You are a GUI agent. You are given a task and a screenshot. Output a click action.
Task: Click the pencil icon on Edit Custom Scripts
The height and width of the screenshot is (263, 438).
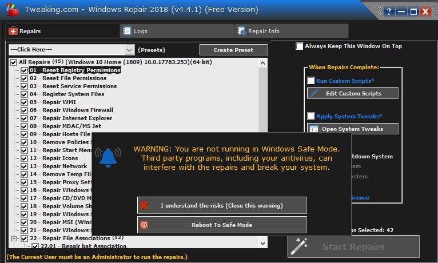click(314, 93)
